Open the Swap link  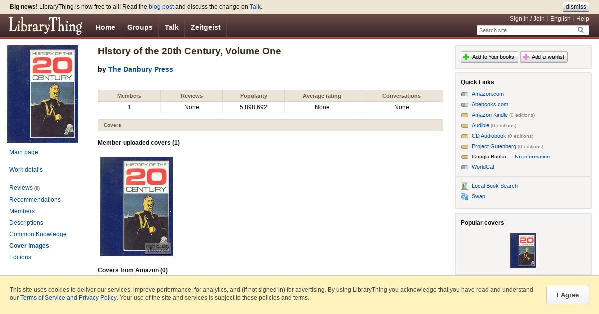478,196
